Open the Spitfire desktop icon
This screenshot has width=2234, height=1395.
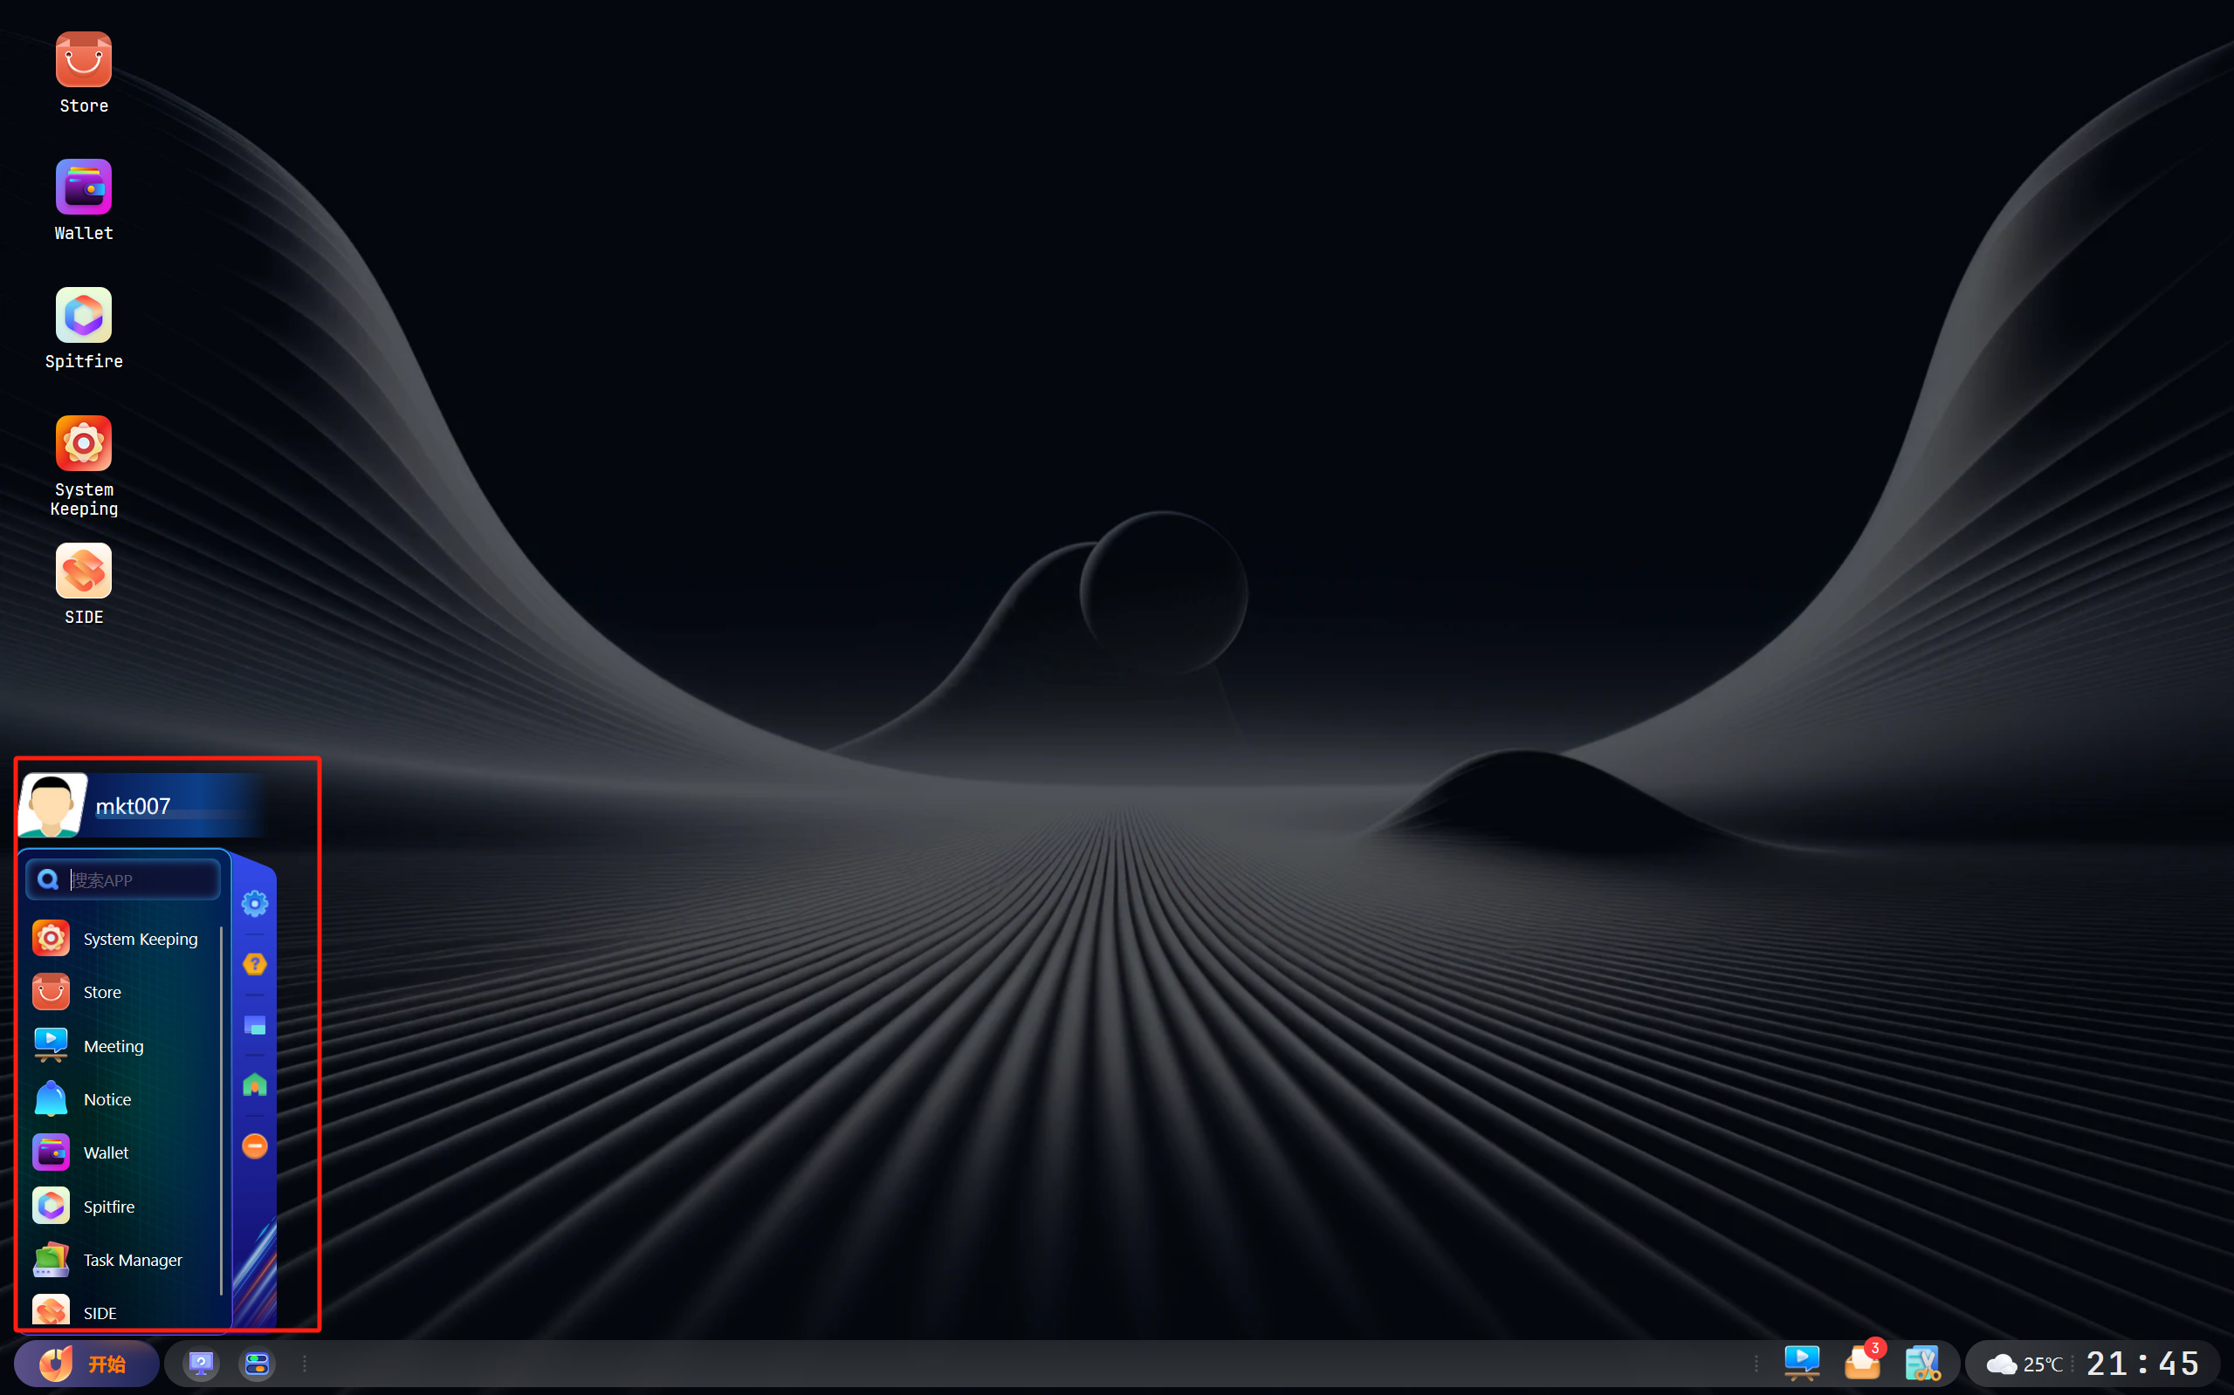click(x=83, y=328)
